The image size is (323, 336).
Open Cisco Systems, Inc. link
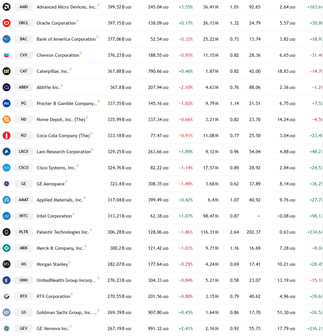[56, 168]
